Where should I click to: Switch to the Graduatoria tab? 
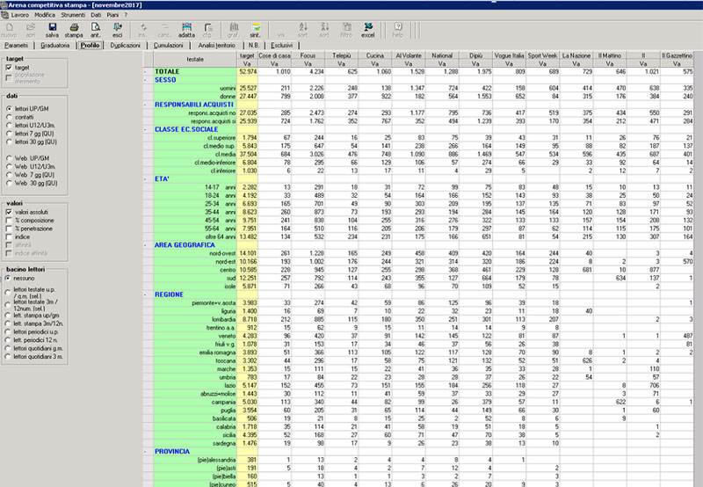(x=54, y=45)
